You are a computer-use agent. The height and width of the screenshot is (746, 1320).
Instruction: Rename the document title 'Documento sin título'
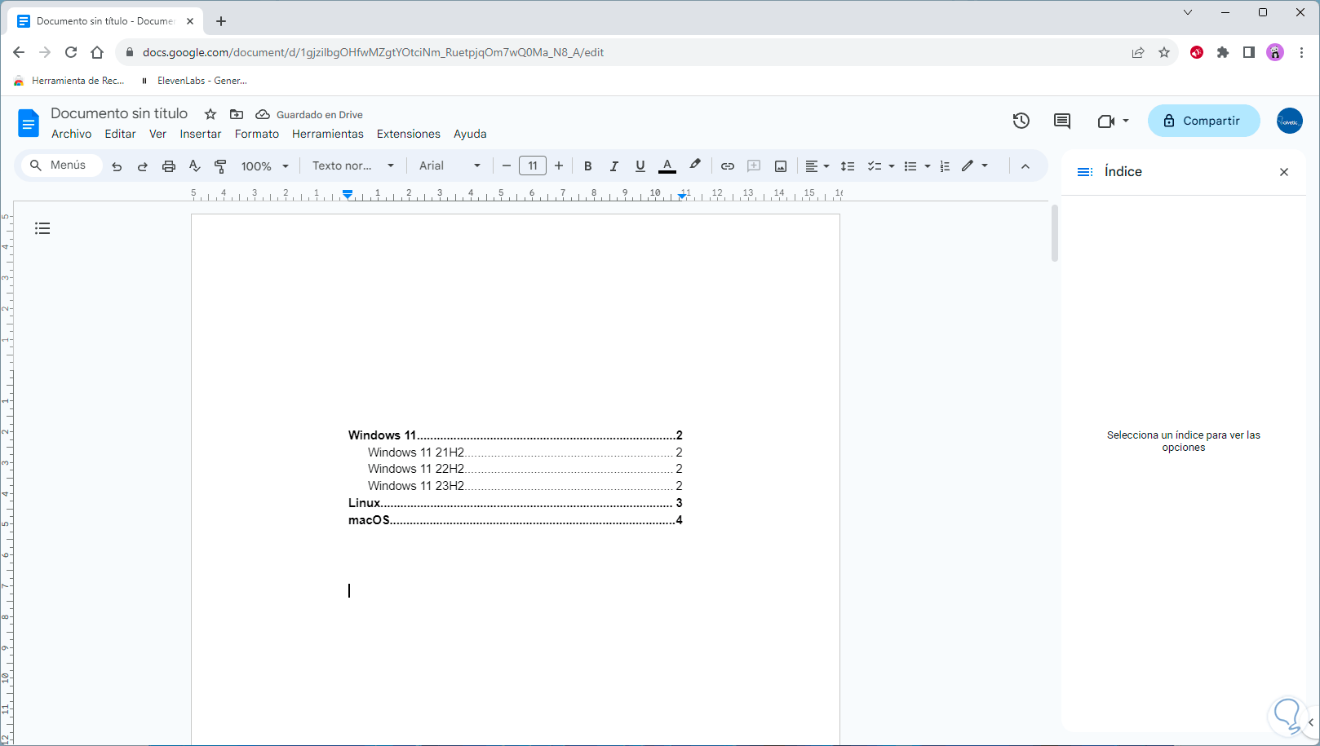pyautogui.click(x=119, y=113)
